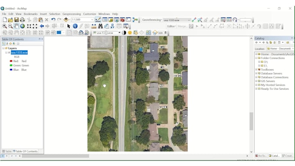Click the map vertical scrollbar thumb

coord(251,121)
